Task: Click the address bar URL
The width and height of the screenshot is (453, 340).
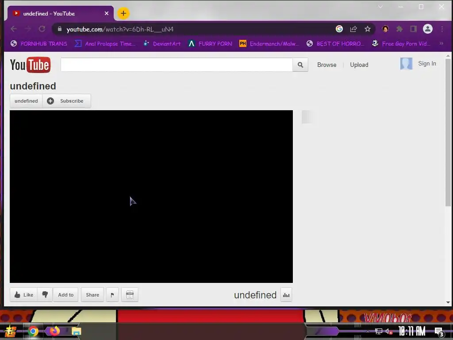Action: click(x=120, y=29)
